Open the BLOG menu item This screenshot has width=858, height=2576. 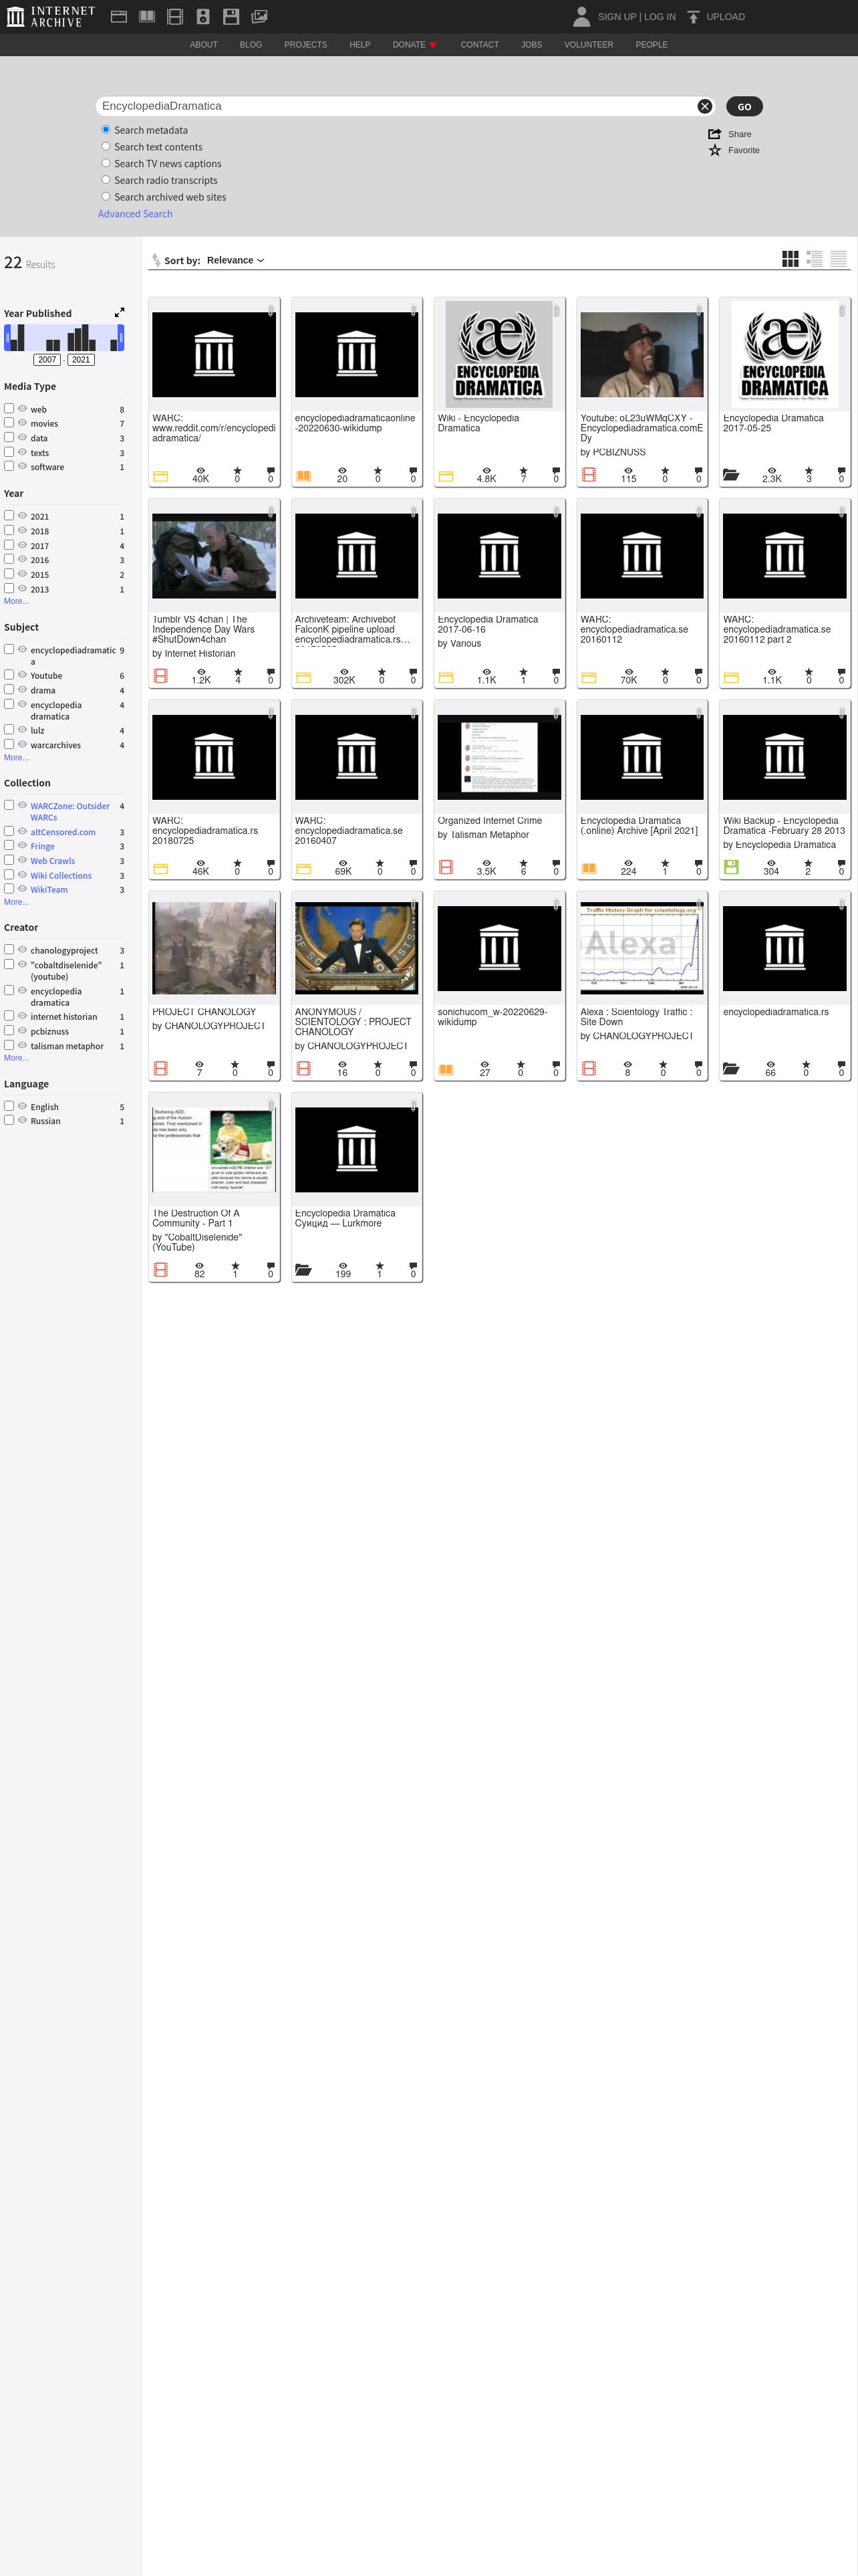251,45
